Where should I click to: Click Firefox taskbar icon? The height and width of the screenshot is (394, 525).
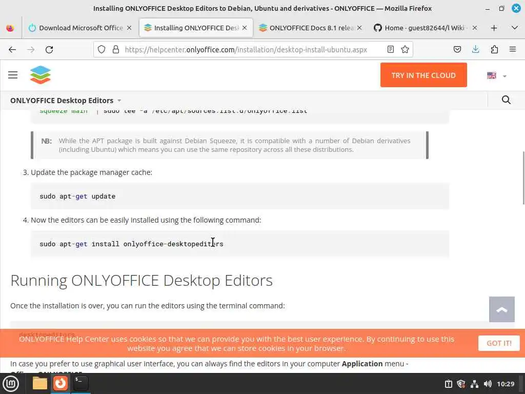[x=60, y=383]
